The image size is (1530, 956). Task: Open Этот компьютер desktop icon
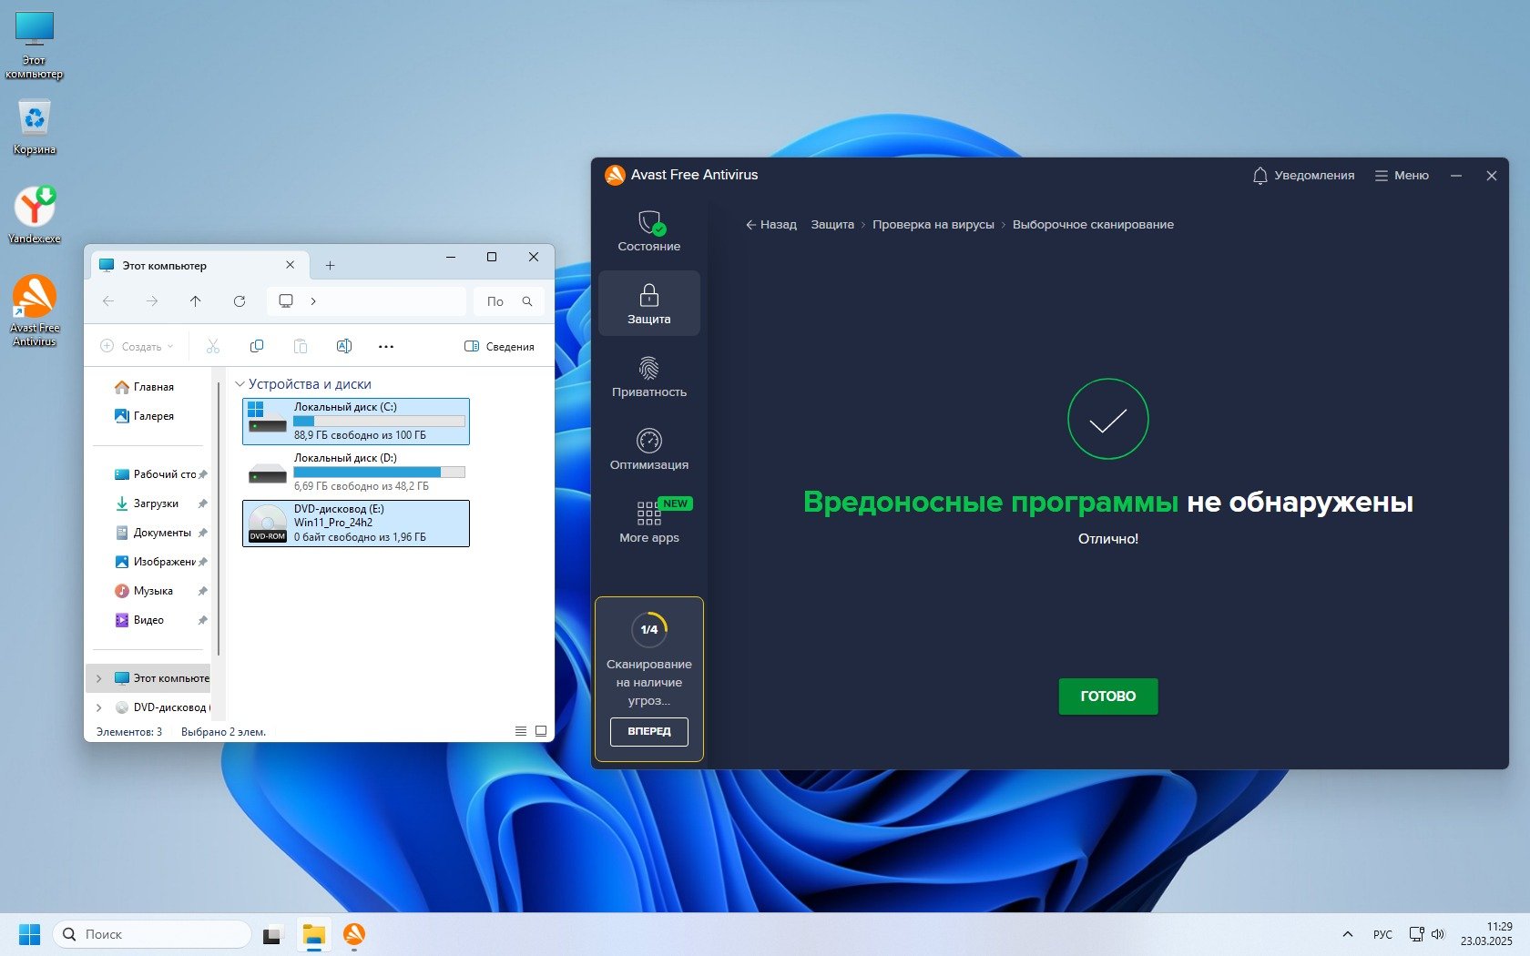(35, 46)
